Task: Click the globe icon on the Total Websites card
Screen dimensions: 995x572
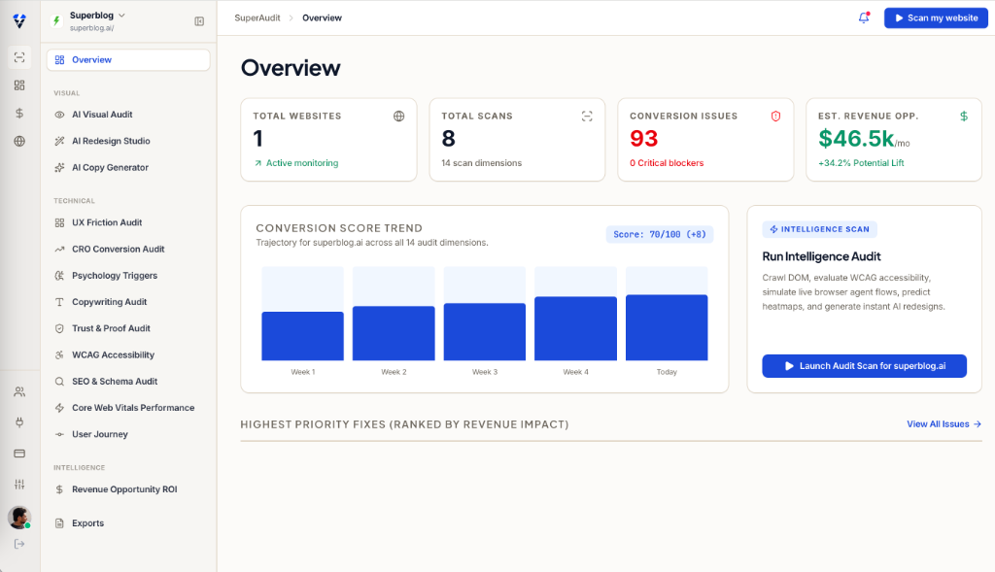Action: tap(398, 116)
